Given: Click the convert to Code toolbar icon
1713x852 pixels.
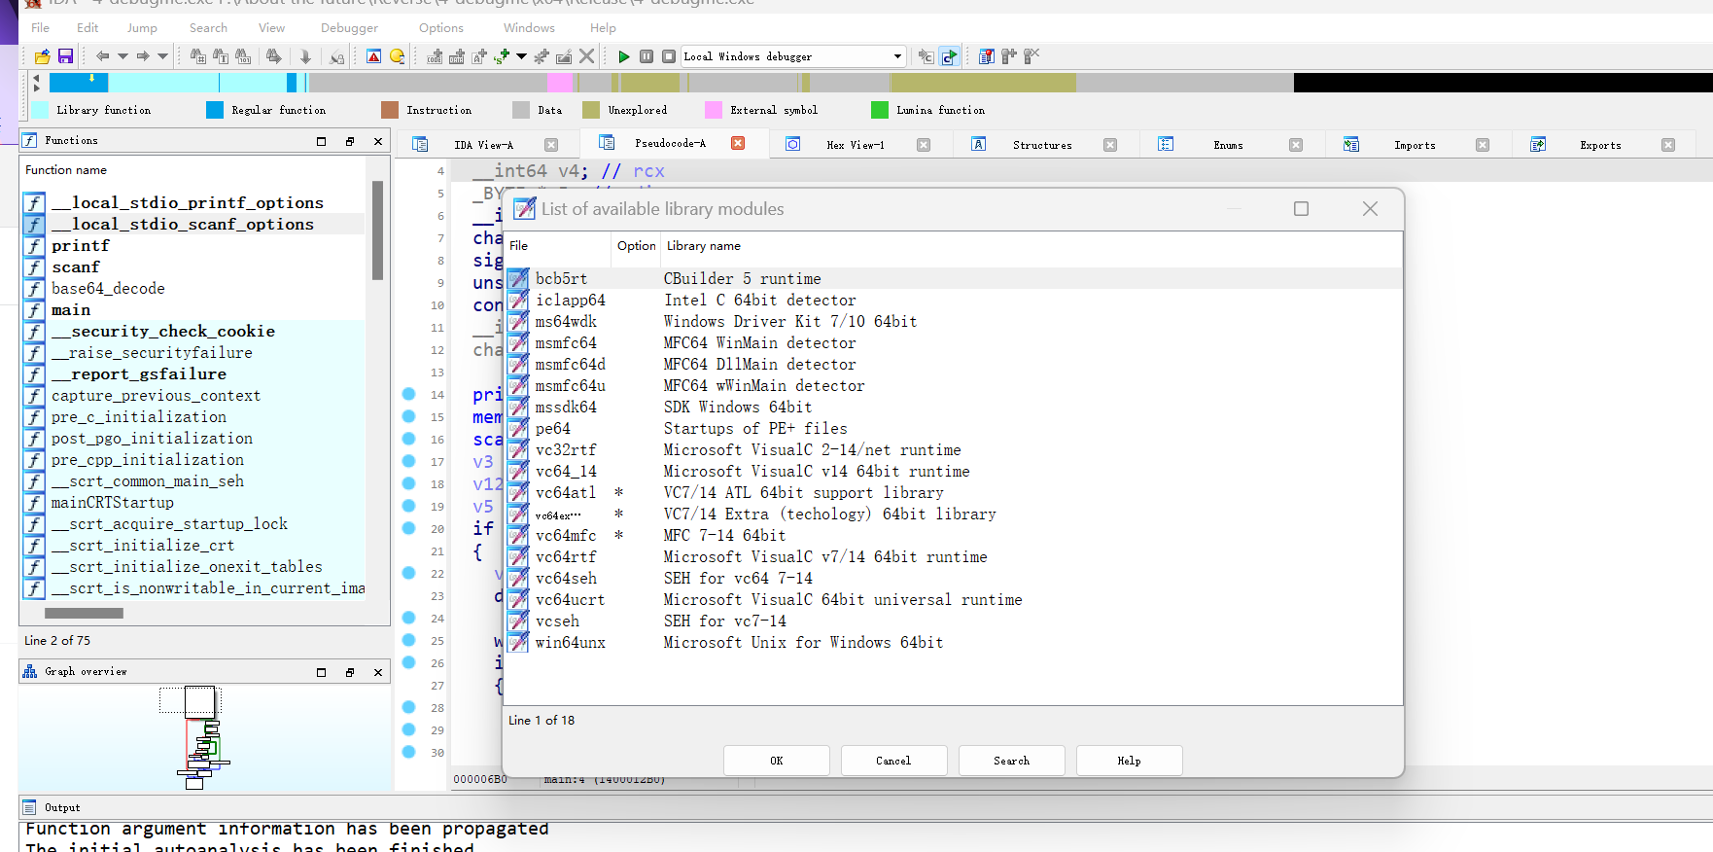Looking at the screenshot, I should (435, 56).
